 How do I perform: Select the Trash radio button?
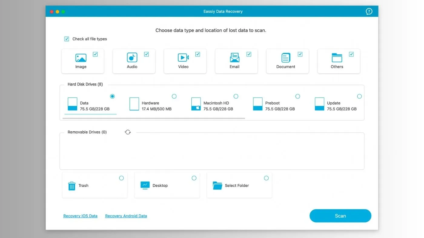(121, 178)
